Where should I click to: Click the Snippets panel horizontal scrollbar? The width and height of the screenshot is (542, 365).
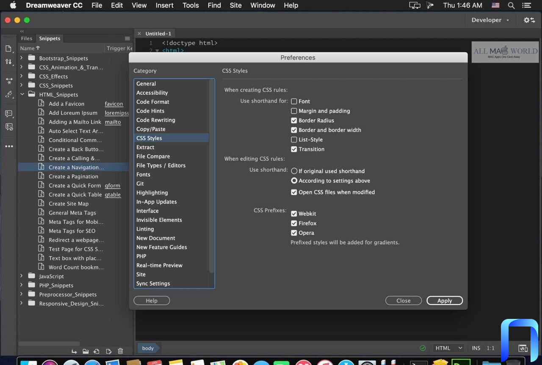pyautogui.click(x=49, y=343)
